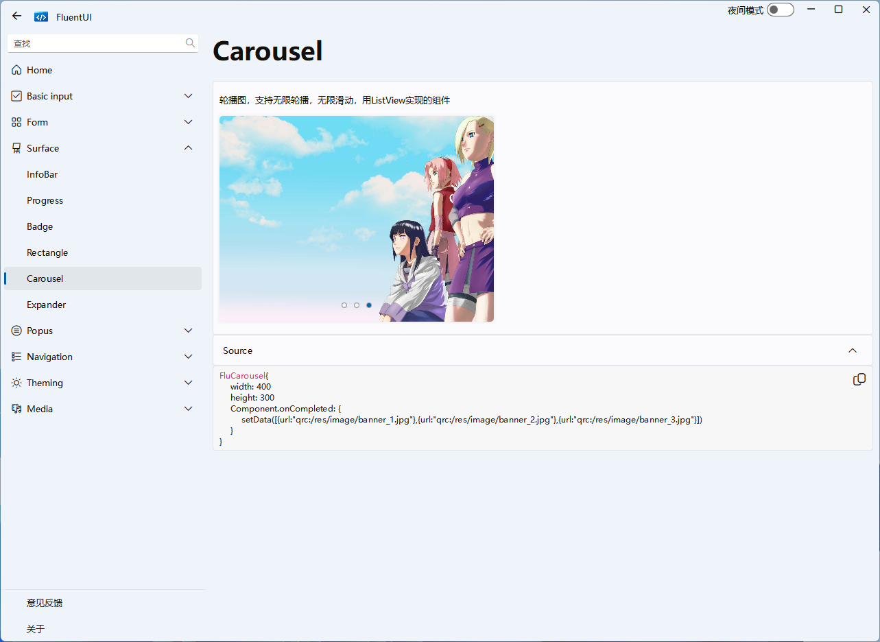Toggle the 夜间模式 night mode switch
The width and height of the screenshot is (880, 642).
[781, 10]
